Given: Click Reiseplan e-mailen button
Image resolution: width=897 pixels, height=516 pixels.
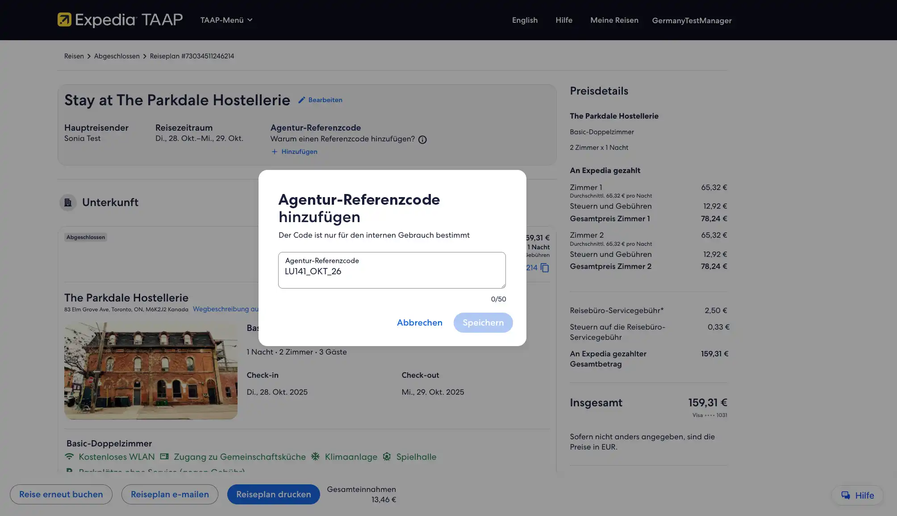Looking at the screenshot, I should [170, 494].
